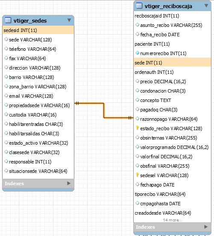Viewport: 214px width, 236px height.
Task: Expand Indexes section of vtiger_reciboscaja
Action: 206,227
